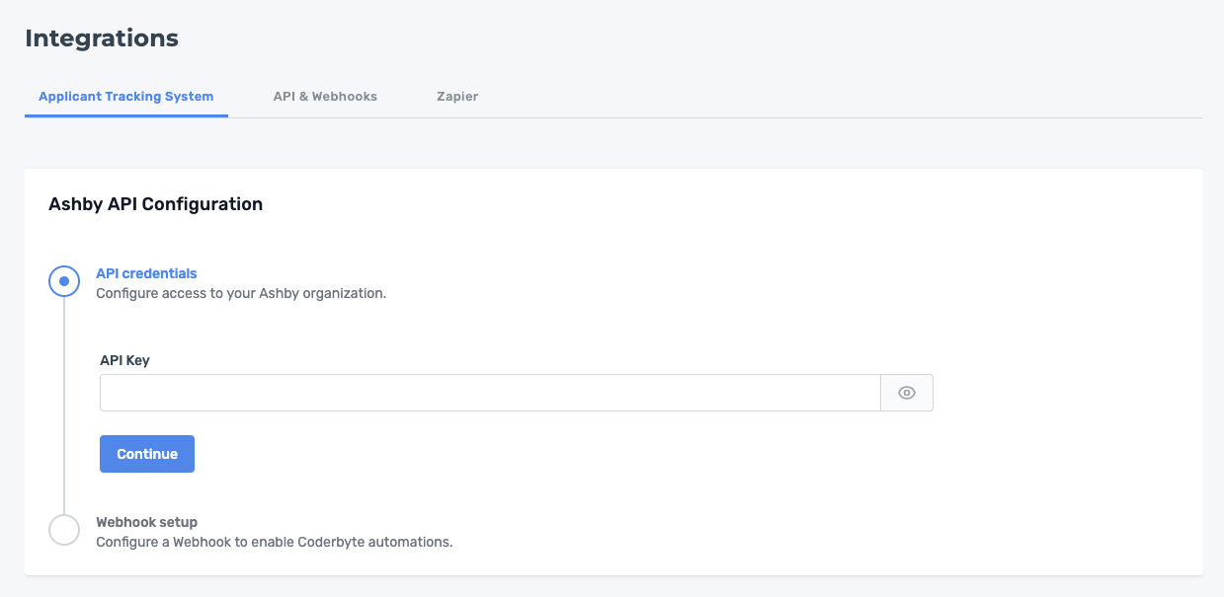
Task: Click the Ashby API Configuration heading
Action: pos(155,204)
